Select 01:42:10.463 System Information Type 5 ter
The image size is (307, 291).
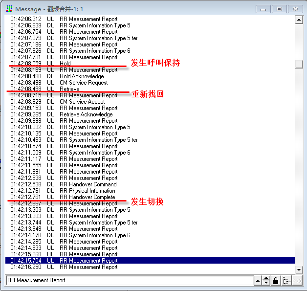(150, 140)
